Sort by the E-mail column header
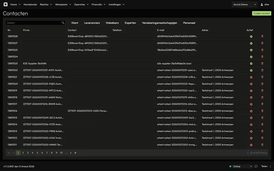This screenshot has height=171, width=274. tap(161, 30)
